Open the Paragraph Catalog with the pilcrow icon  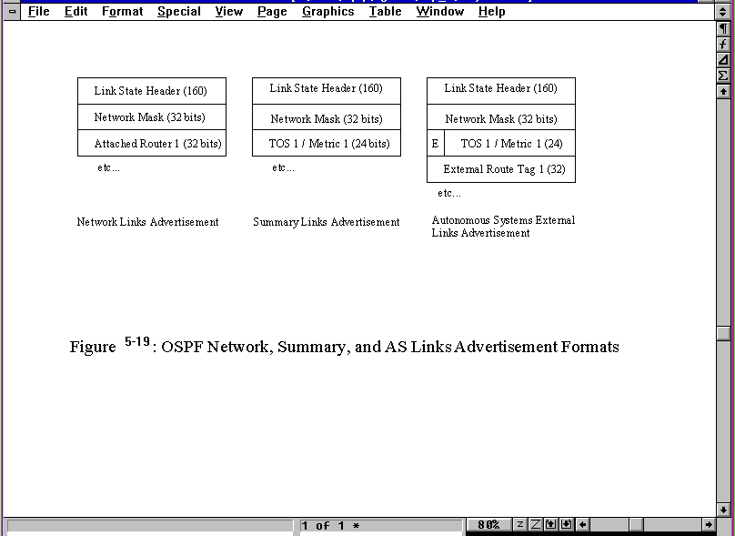[x=723, y=28]
